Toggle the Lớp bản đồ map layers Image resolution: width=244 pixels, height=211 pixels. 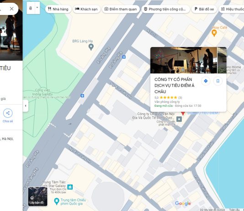(37, 196)
